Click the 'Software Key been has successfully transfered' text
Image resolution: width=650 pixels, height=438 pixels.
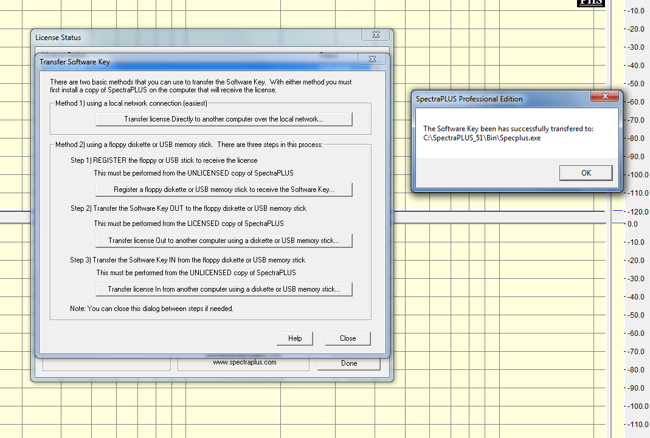pos(508,129)
